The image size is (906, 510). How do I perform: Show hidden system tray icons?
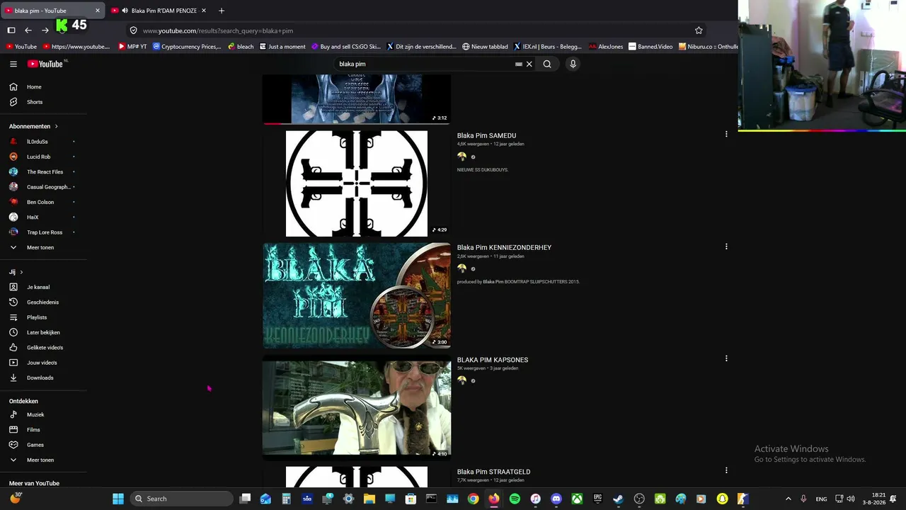(788, 499)
